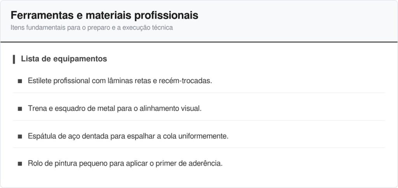Click the subtitle starting with Itens fundamentais
The height and width of the screenshot is (188, 398).
pos(92,28)
